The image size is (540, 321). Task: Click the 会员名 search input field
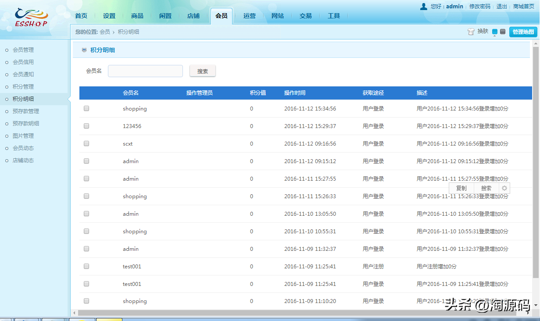click(145, 71)
